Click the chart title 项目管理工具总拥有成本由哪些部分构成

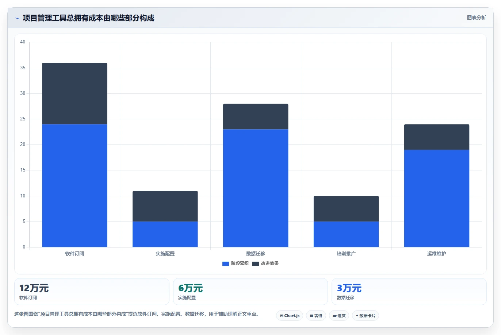(88, 18)
